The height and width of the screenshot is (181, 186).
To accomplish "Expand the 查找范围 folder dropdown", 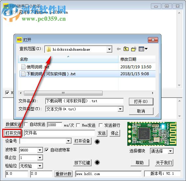I will [x=109, y=49].
